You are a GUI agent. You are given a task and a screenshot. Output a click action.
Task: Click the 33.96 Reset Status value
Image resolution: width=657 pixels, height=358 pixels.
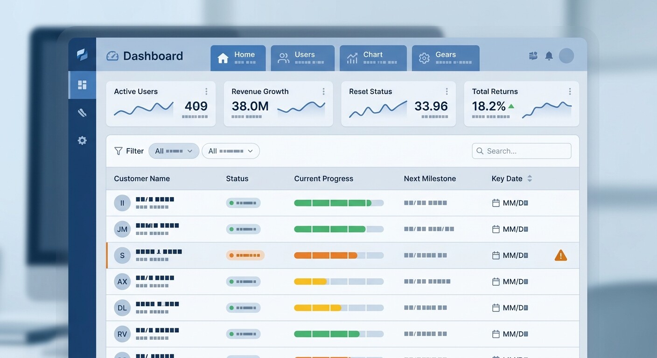(431, 106)
